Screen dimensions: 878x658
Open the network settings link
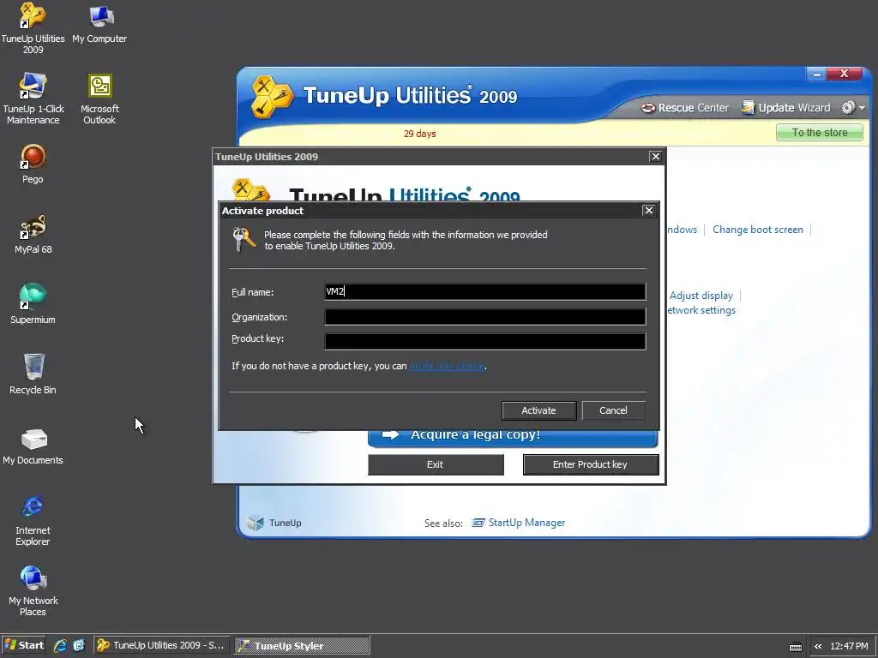(x=701, y=310)
